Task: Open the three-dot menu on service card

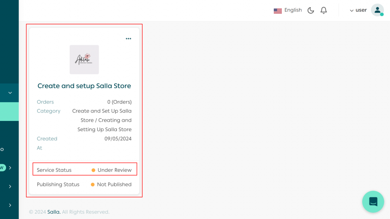Action: click(128, 38)
